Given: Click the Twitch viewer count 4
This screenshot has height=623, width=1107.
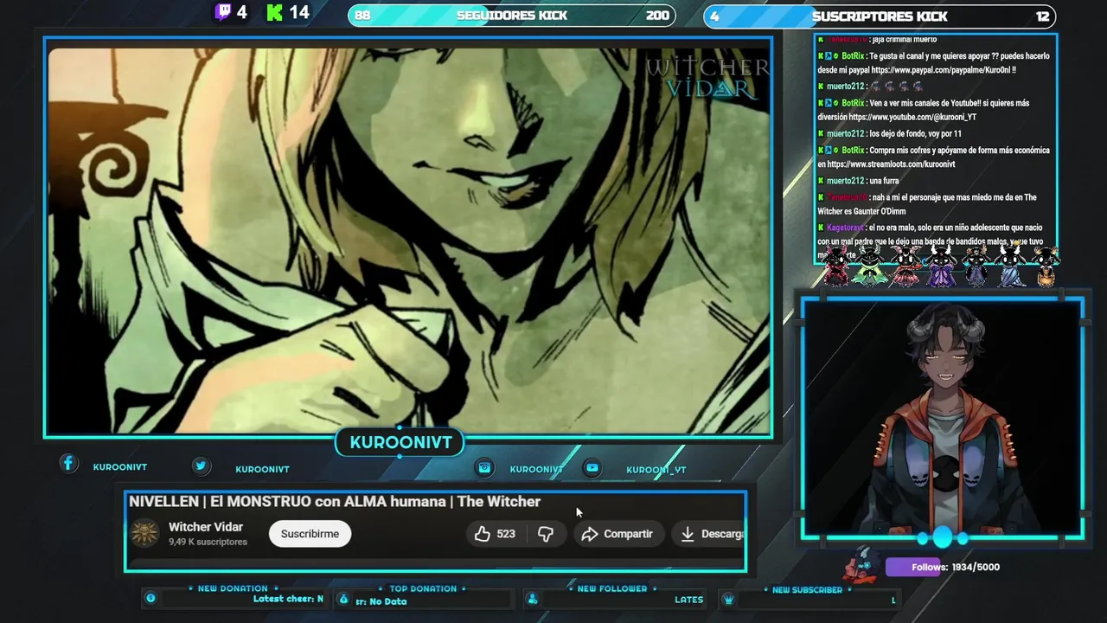Looking at the screenshot, I should click(x=241, y=12).
